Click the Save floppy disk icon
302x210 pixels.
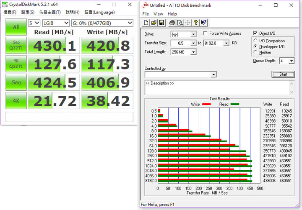[x=161, y=23]
